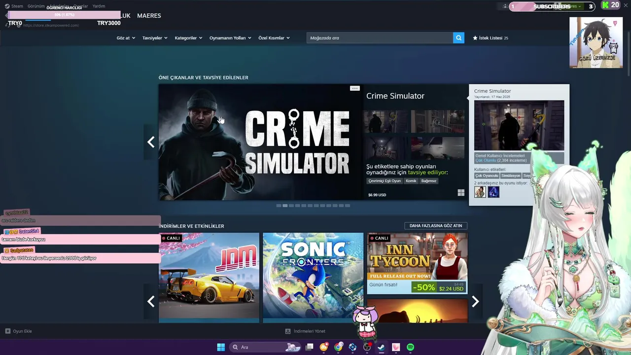This screenshot has width=631, height=355.
Task: Select the Çevrimiçi Eşli Oyun tag
Action: (385, 181)
